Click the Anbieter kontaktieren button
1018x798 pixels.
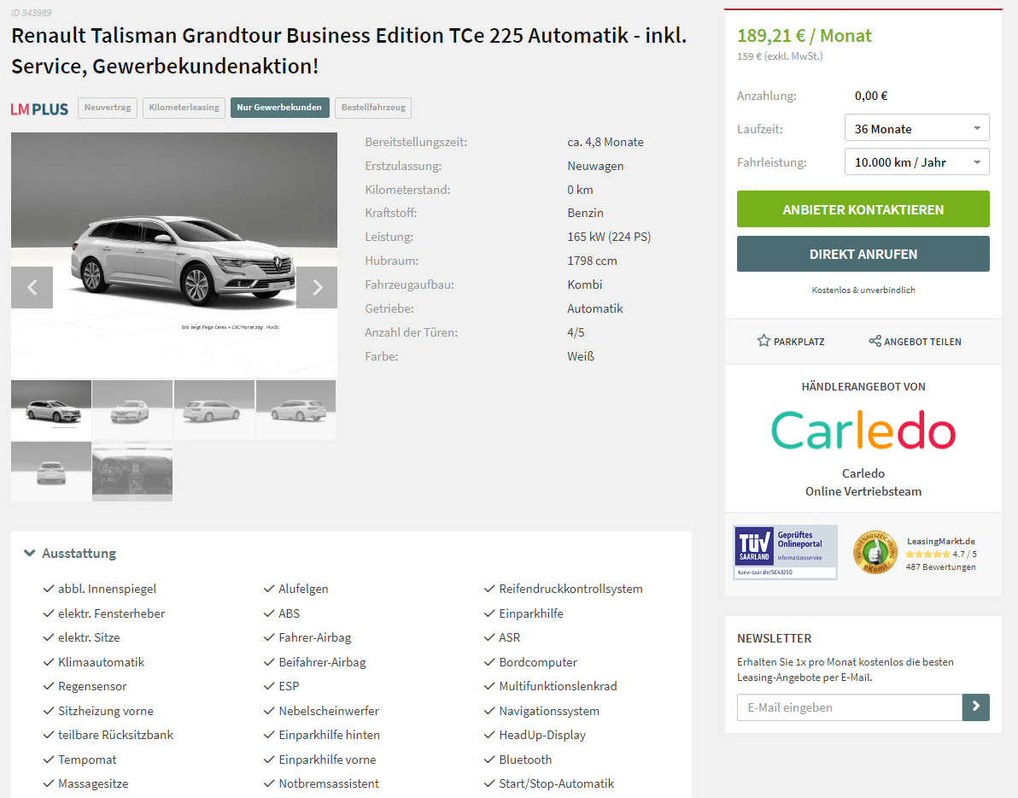coord(863,209)
